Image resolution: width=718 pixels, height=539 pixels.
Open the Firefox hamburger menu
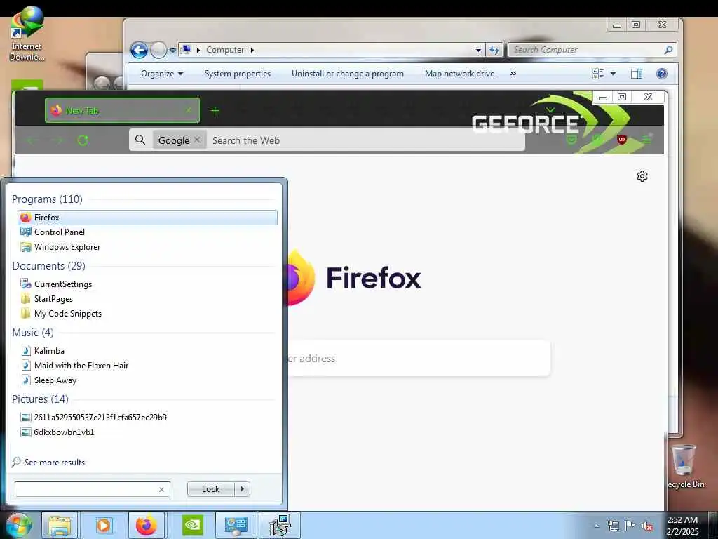(x=646, y=140)
